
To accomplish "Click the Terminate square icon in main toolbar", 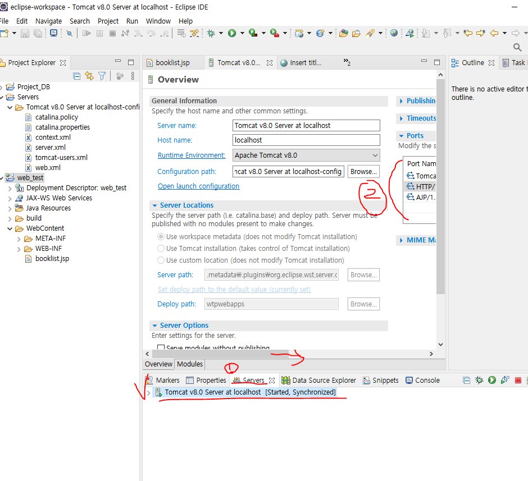I will click(113, 33).
